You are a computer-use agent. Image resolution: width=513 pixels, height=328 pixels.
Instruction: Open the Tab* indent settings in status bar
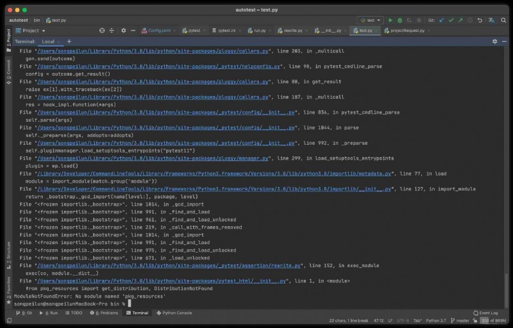pos(417,320)
